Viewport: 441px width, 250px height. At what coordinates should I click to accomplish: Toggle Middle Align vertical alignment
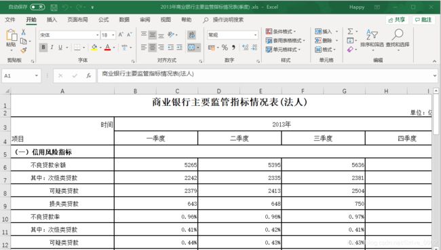point(153,35)
